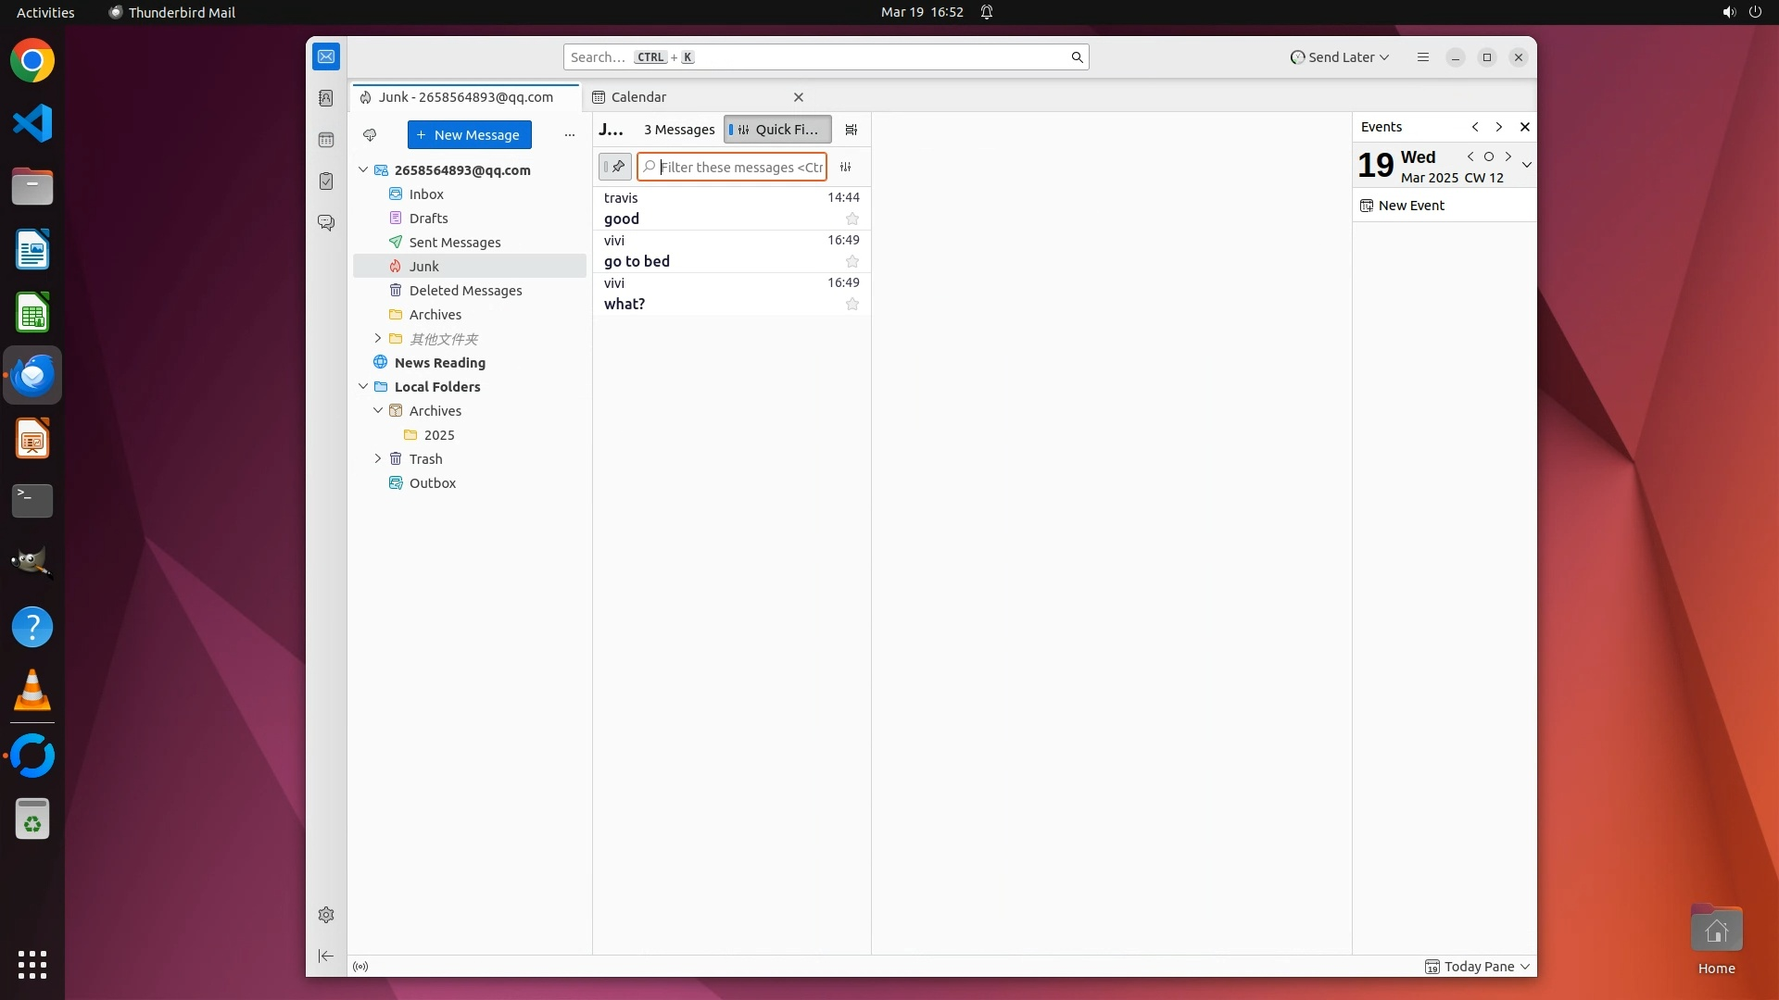Open the volume control in system tray
1779x1000 pixels.
coord(1728,12)
